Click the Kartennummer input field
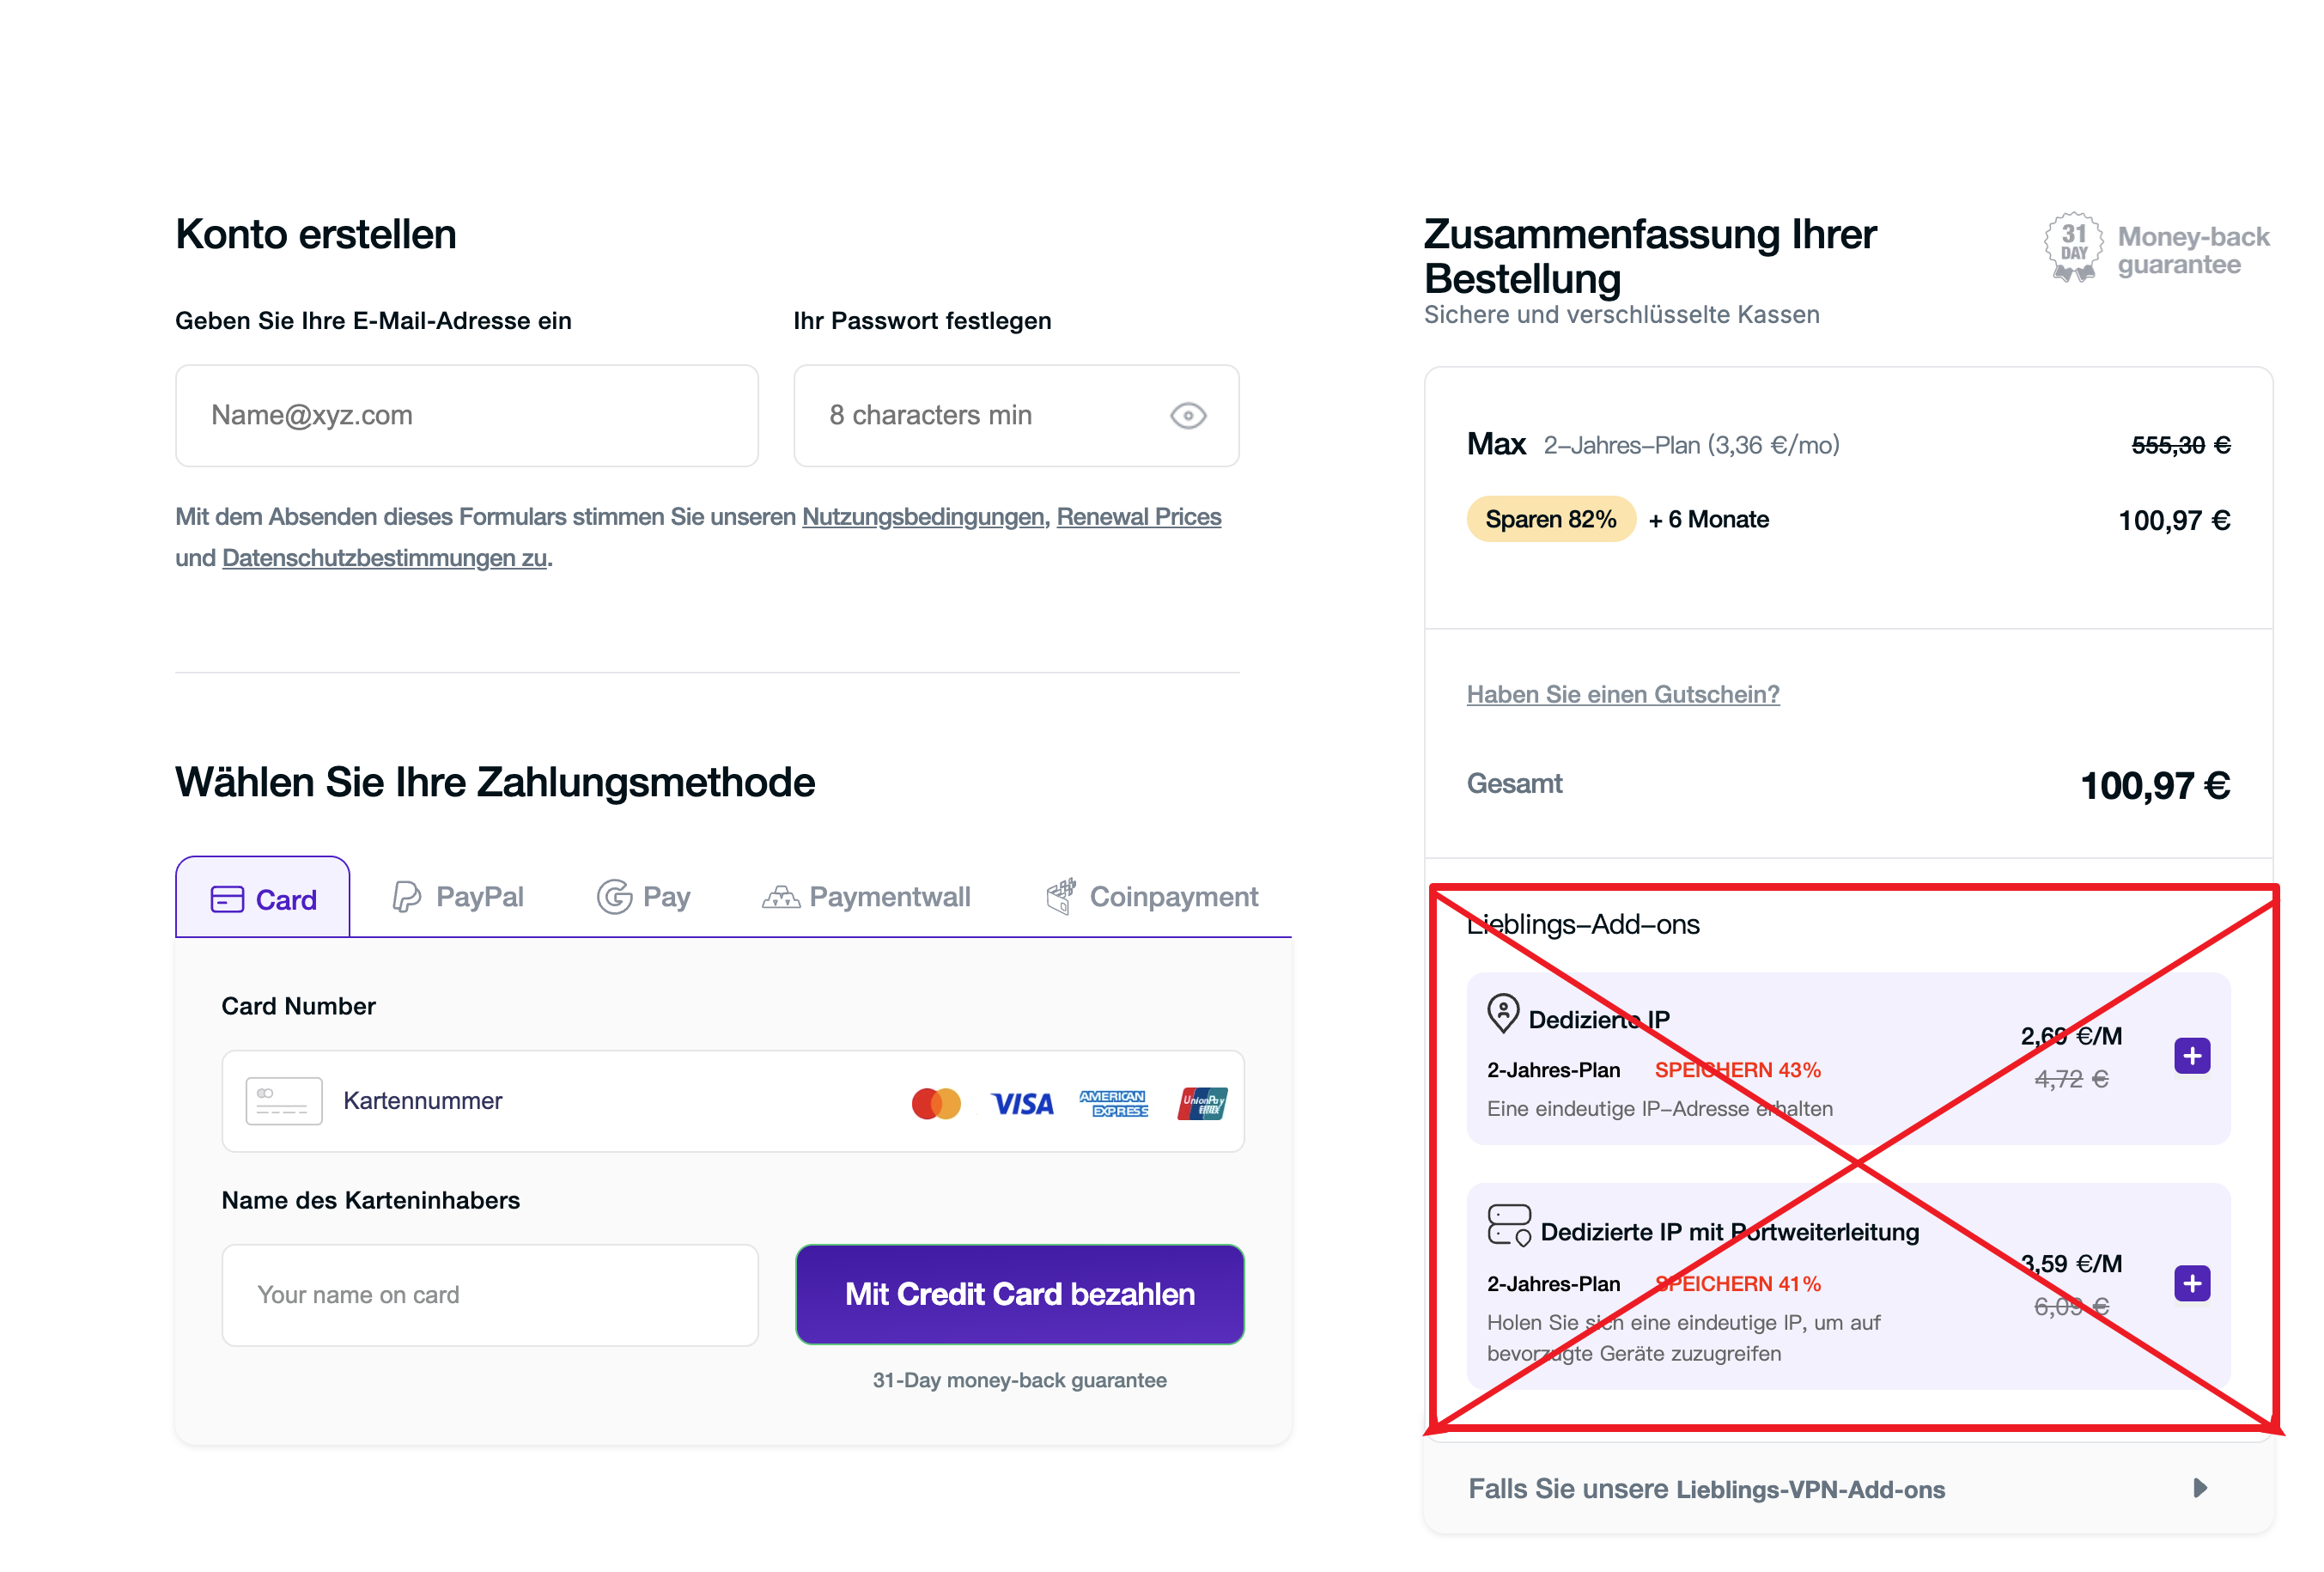This screenshot has width=2324, height=1572. pos(600,1101)
